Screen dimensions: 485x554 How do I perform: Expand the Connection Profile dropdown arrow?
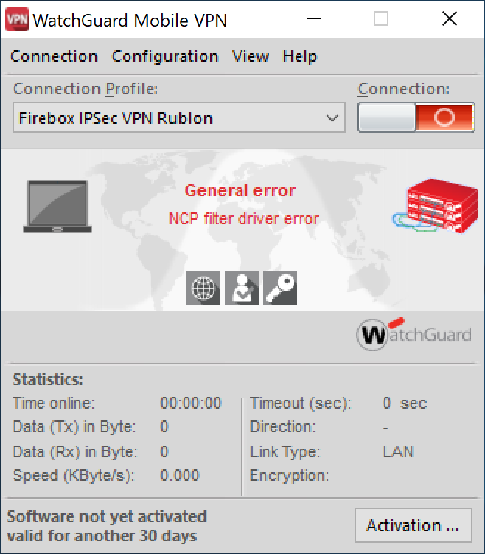click(x=333, y=118)
